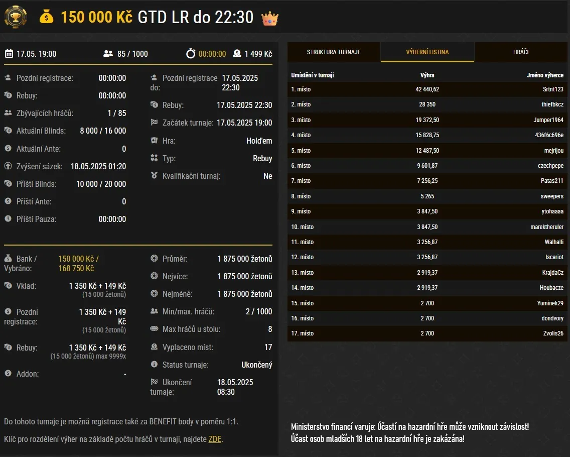Click the info icon beside Status turnaje
Screen dimensions: 570x457
click(x=154, y=365)
